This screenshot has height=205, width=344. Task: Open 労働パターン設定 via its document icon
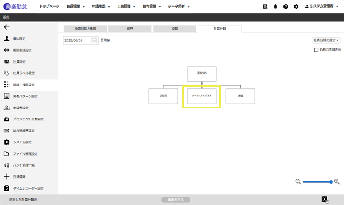coord(7,96)
